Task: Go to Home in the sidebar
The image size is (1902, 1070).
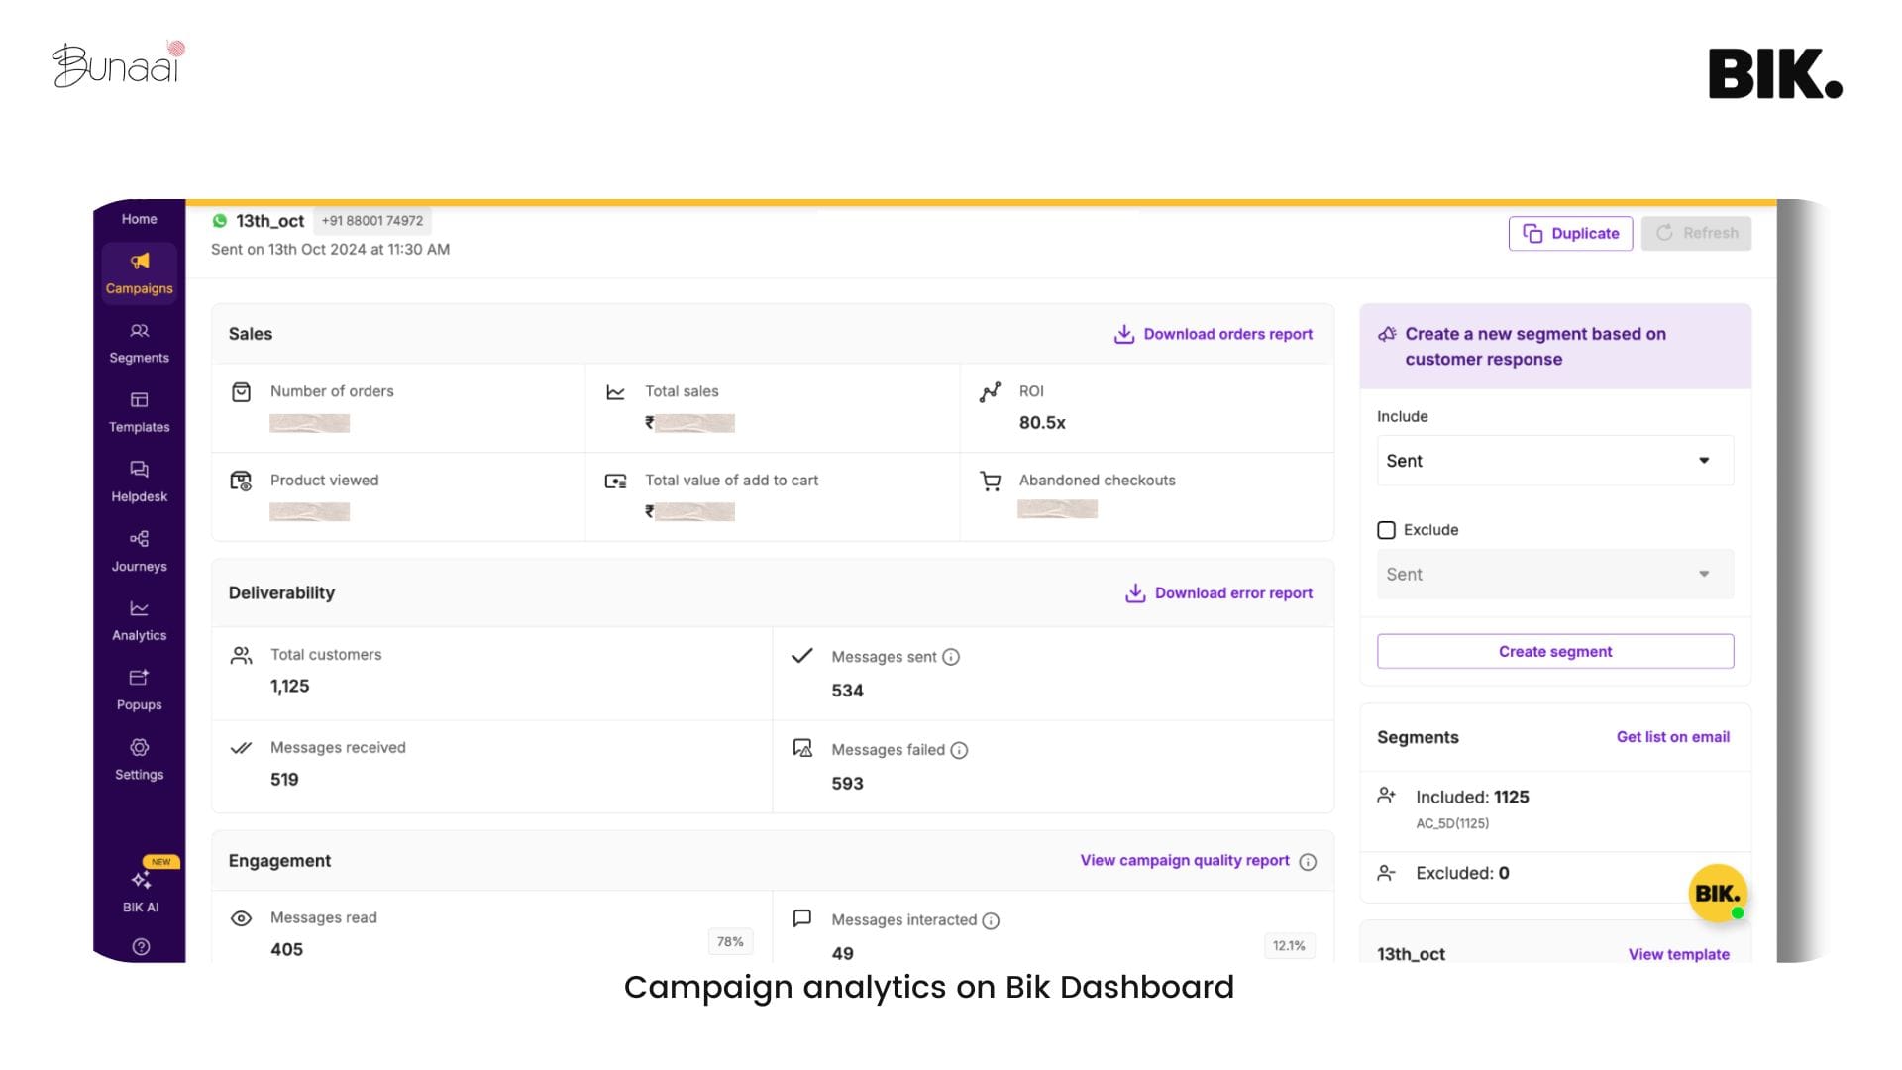Action: coord(139,218)
